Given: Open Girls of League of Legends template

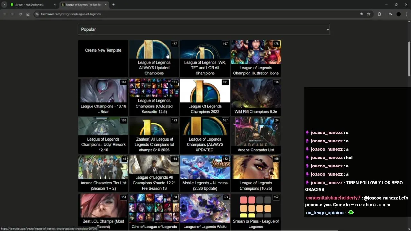Looking at the screenshot, I should [x=154, y=212].
